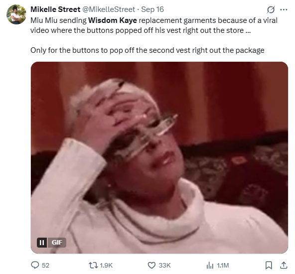Open the three-dot more options menu

tap(284, 9)
